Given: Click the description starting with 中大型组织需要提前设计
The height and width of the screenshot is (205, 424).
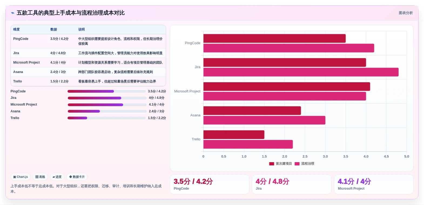Looking at the screenshot, I should 120,41.
